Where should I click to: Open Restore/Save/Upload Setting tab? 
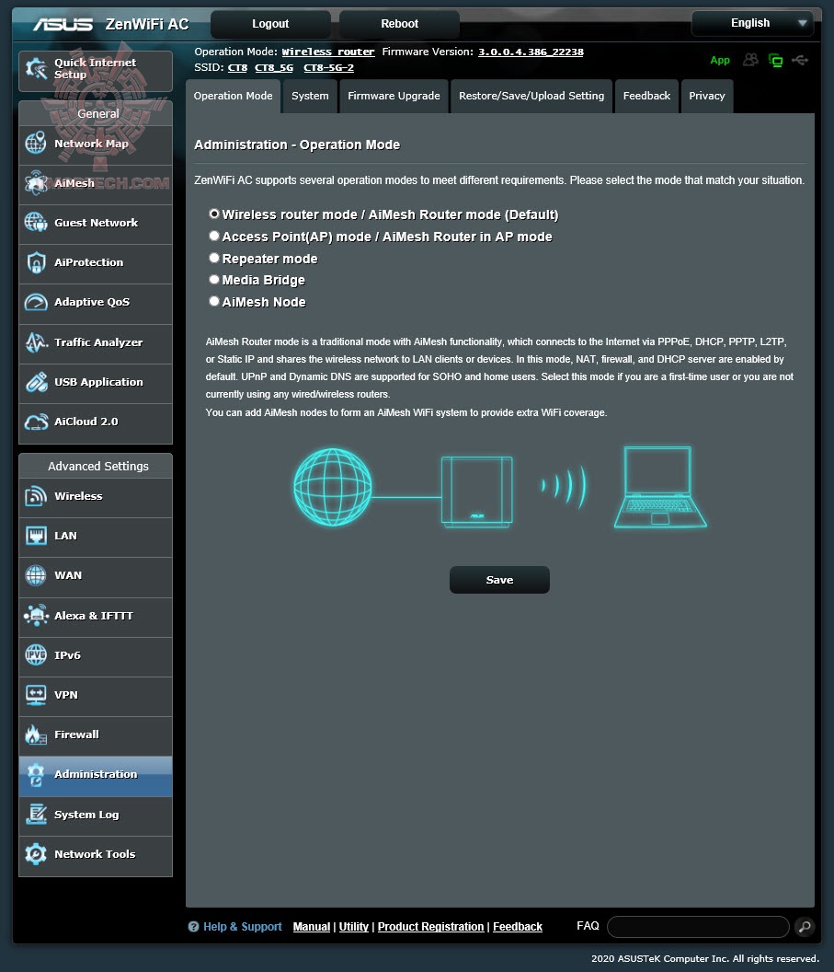[x=531, y=96]
